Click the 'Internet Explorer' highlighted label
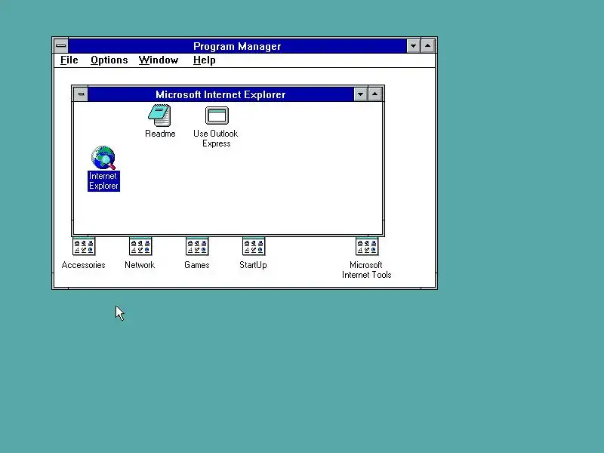Viewport: 604px width, 453px height. click(x=103, y=181)
